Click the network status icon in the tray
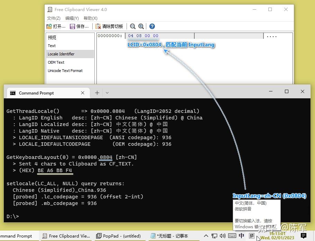Screen dimensions: 315x241 (x=214, y=236)
